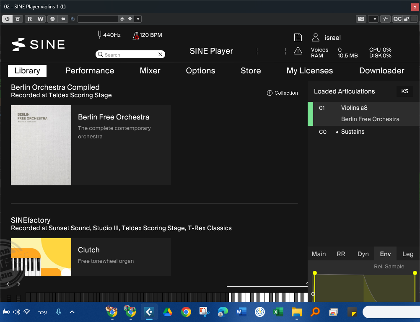Click the plugin snapshot camera icon
The height and width of the screenshot is (322, 420).
tap(361, 19)
